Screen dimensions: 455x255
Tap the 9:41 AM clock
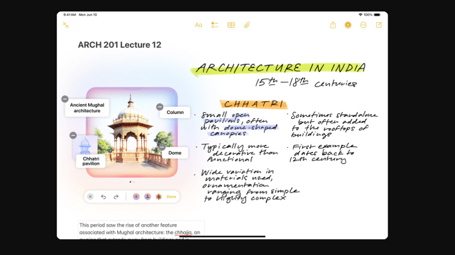click(x=70, y=15)
